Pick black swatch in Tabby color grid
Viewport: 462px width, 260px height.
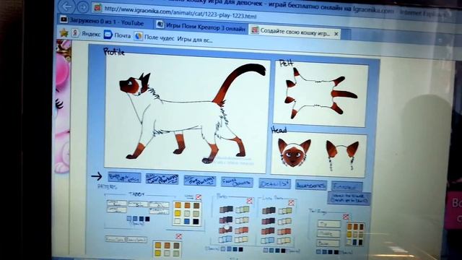(196, 222)
